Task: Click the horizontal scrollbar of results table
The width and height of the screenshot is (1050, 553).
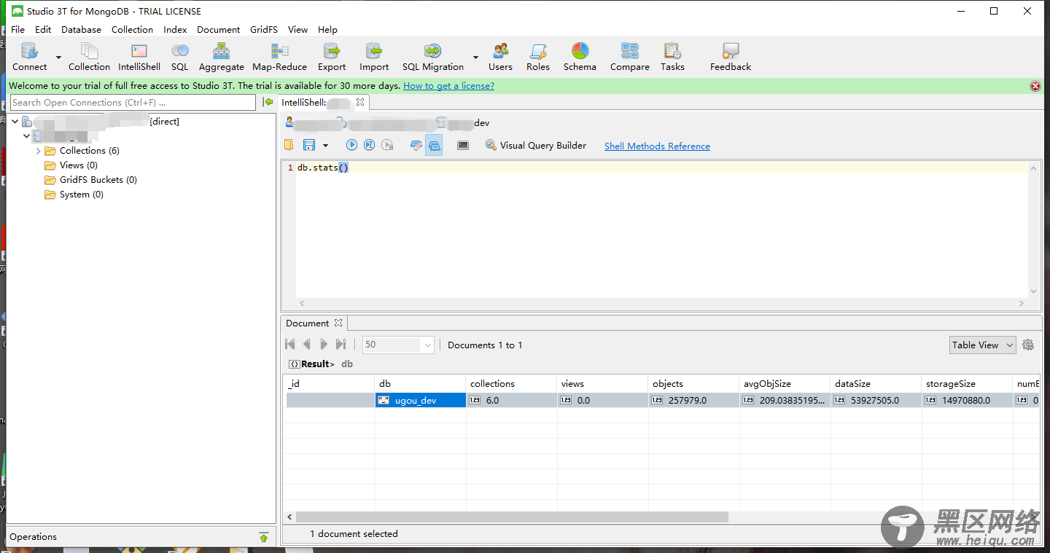Action: tap(512, 517)
